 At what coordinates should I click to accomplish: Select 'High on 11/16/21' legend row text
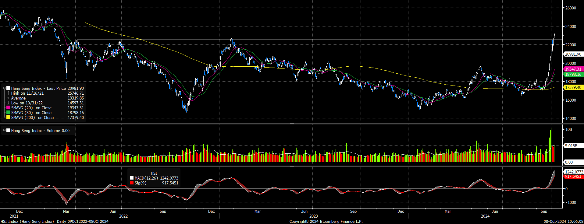(27, 93)
